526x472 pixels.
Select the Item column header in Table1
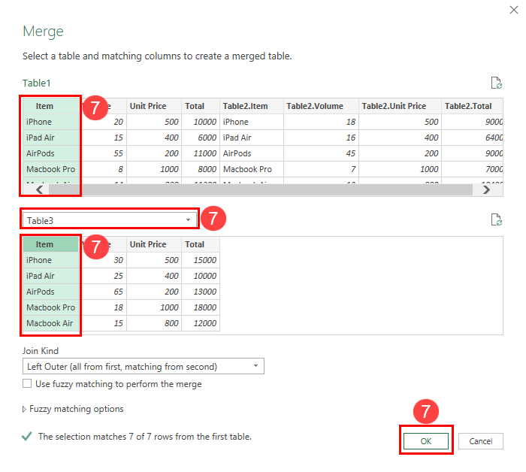pos(50,106)
